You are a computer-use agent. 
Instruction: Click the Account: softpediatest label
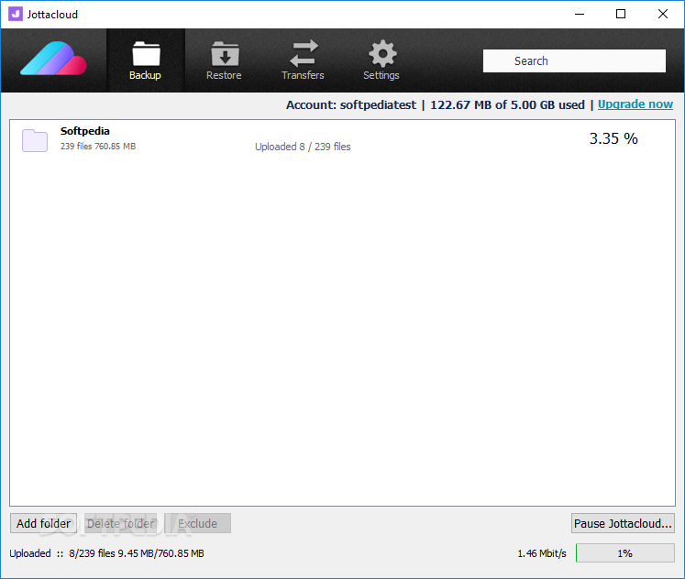point(351,104)
